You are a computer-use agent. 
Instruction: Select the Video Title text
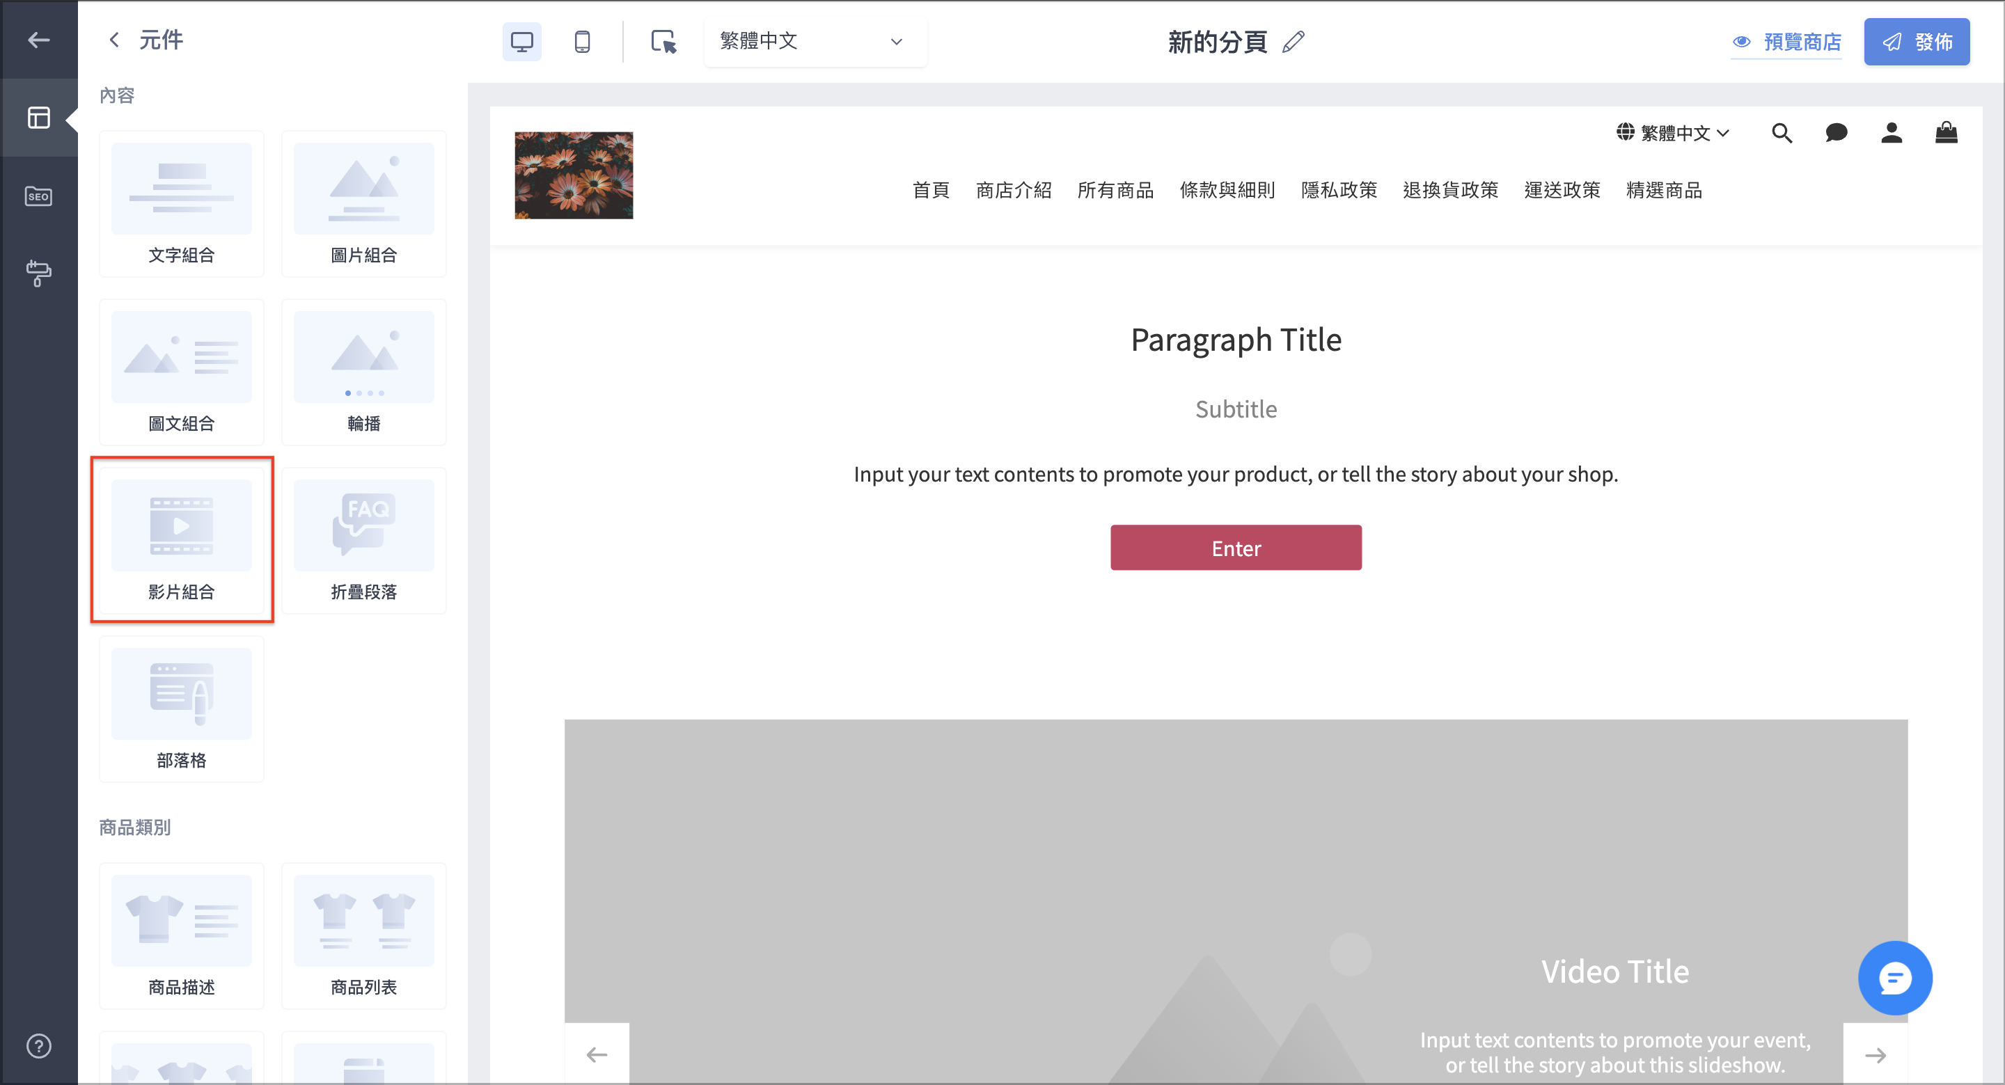coord(1615,972)
